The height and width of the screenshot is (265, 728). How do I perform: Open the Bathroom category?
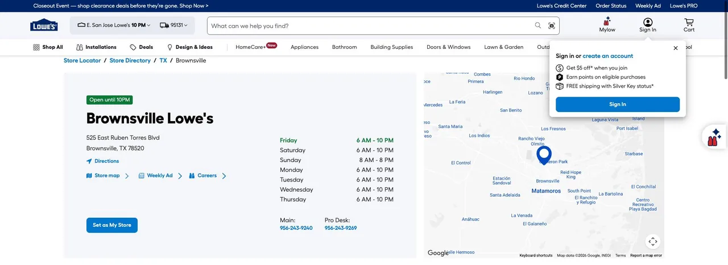345,47
